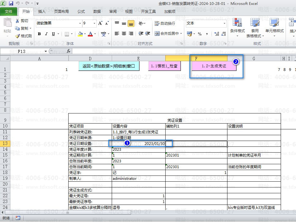Center text horizontally in cell

point(124,34)
